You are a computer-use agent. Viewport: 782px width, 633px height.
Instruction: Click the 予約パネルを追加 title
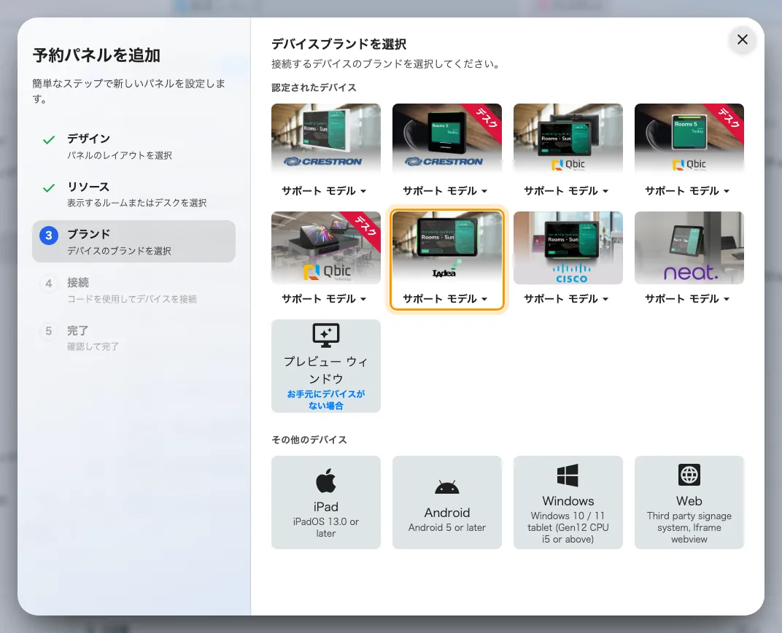tap(96, 55)
